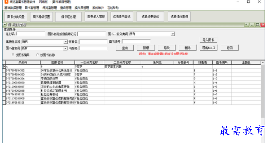Viewport: 268px width, 143px height.
Task: Open the 操作员管理 menu
Action: (82, 8)
